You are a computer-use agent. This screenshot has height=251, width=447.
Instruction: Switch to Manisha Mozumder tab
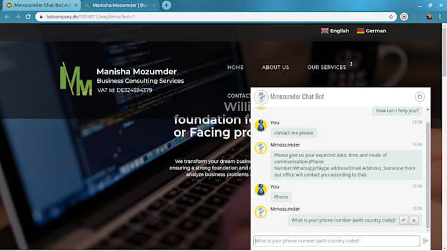(x=120, y=5)
